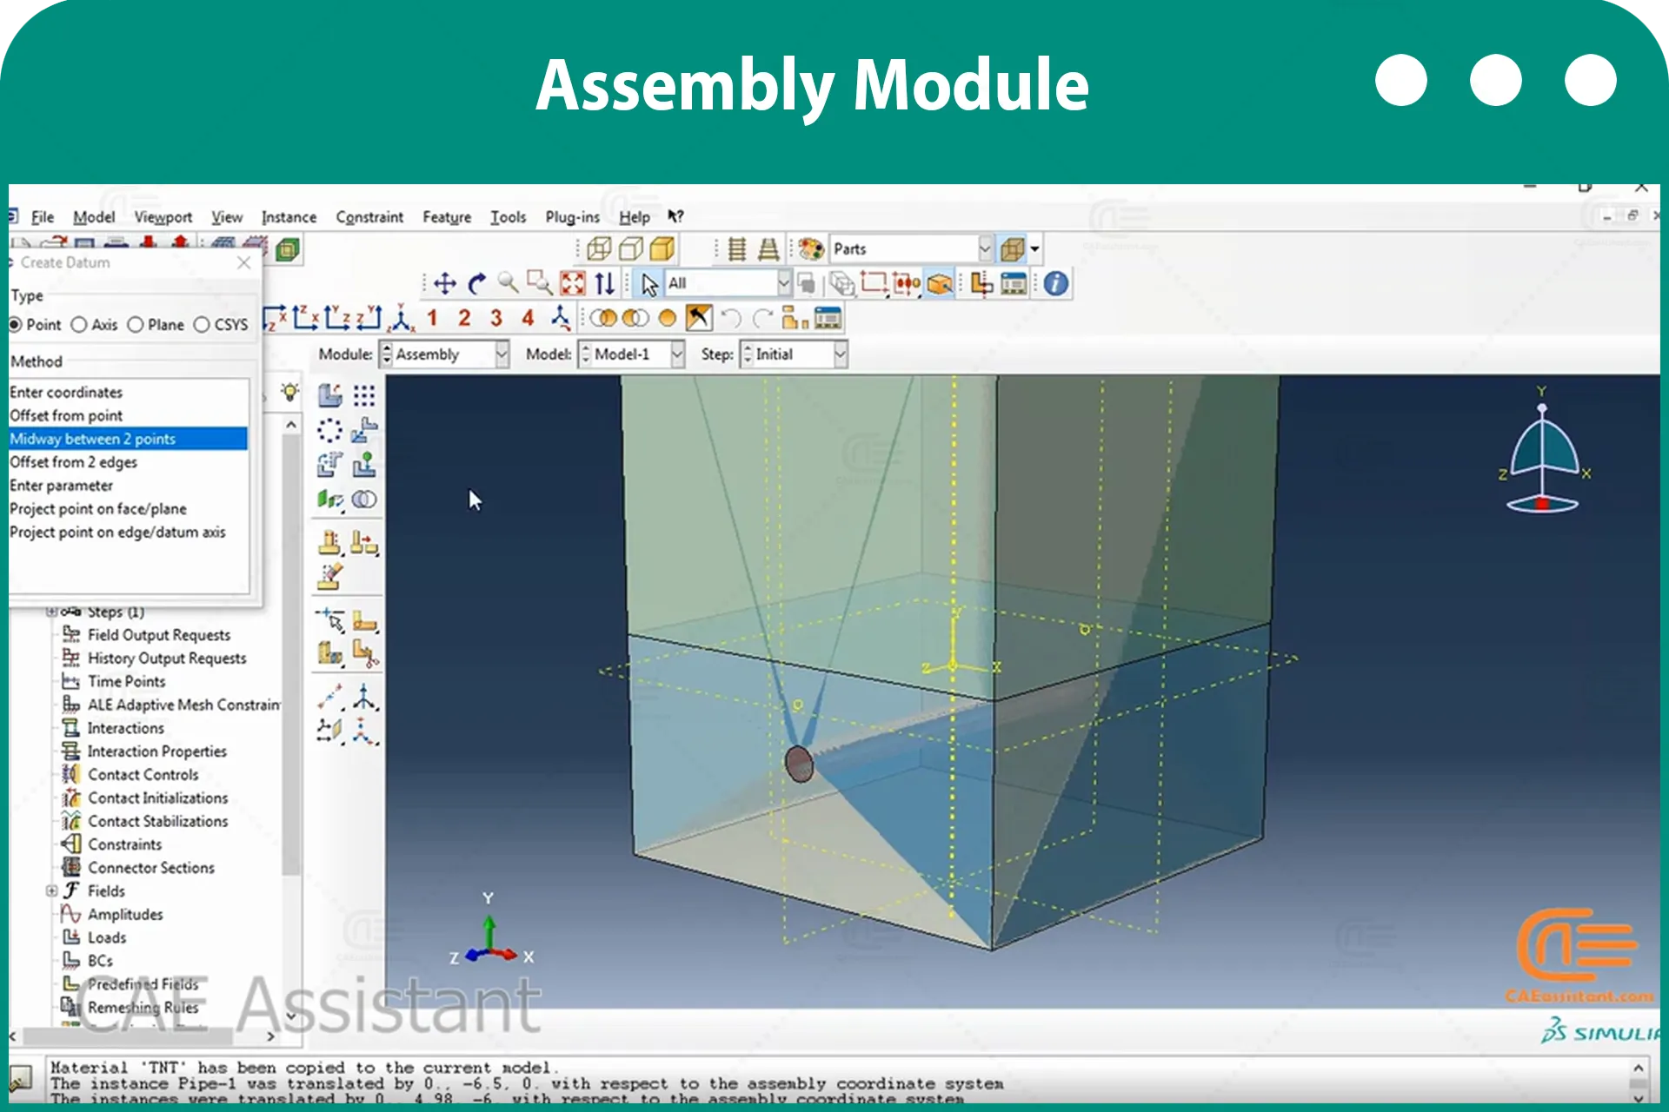1669x1112 pixels.
Task: Select the Rotate View tool
Action: click(x=476, y=283)
